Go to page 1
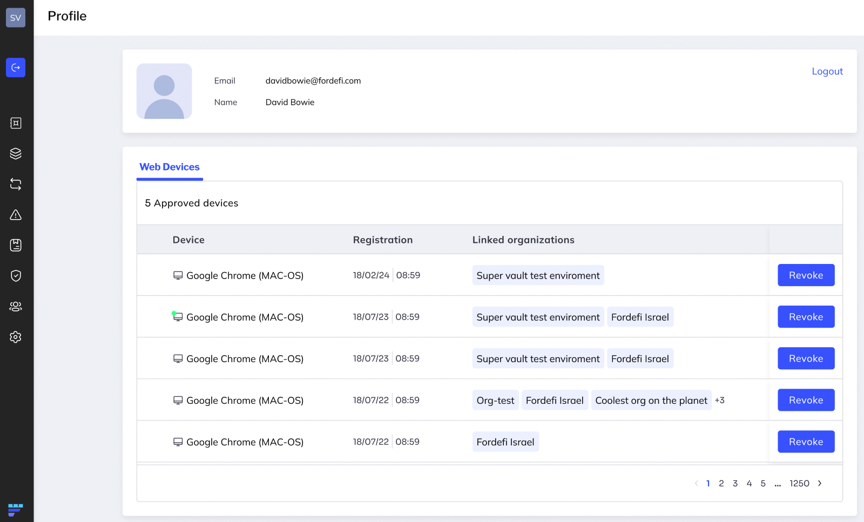This screenshot has width=864, height=522. pyautogui.click(x=708, y=483)
